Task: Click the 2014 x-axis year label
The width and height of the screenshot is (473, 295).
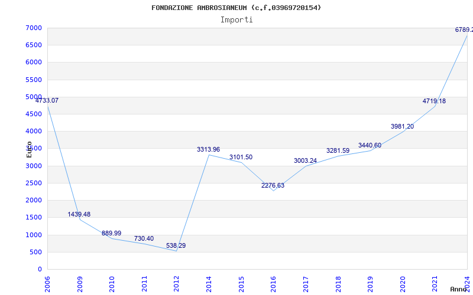Action: pos(209,284)
